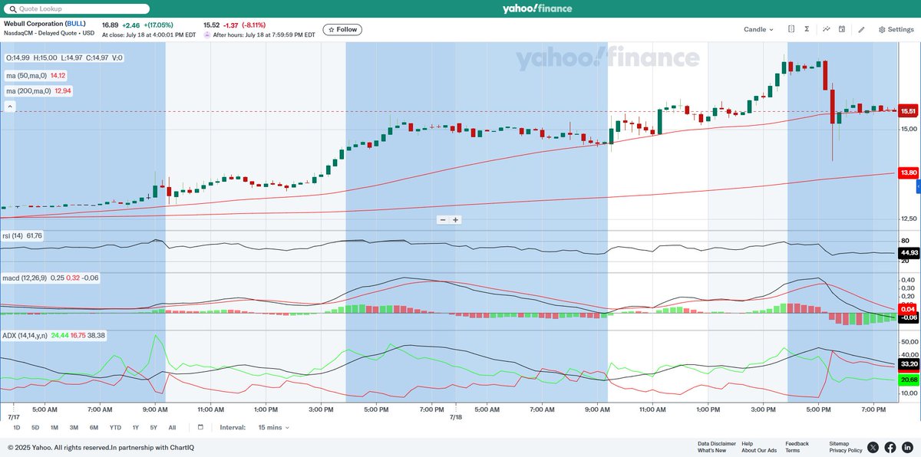Open the Facebook social icon
The width and height of the screenshot is (921, 457).
pos(890,447)
